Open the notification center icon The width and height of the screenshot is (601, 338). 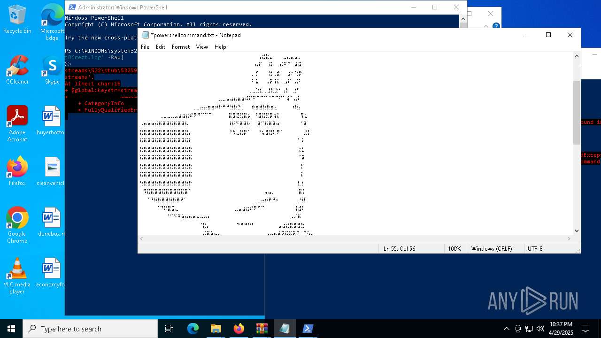click(x=586, y=329)
